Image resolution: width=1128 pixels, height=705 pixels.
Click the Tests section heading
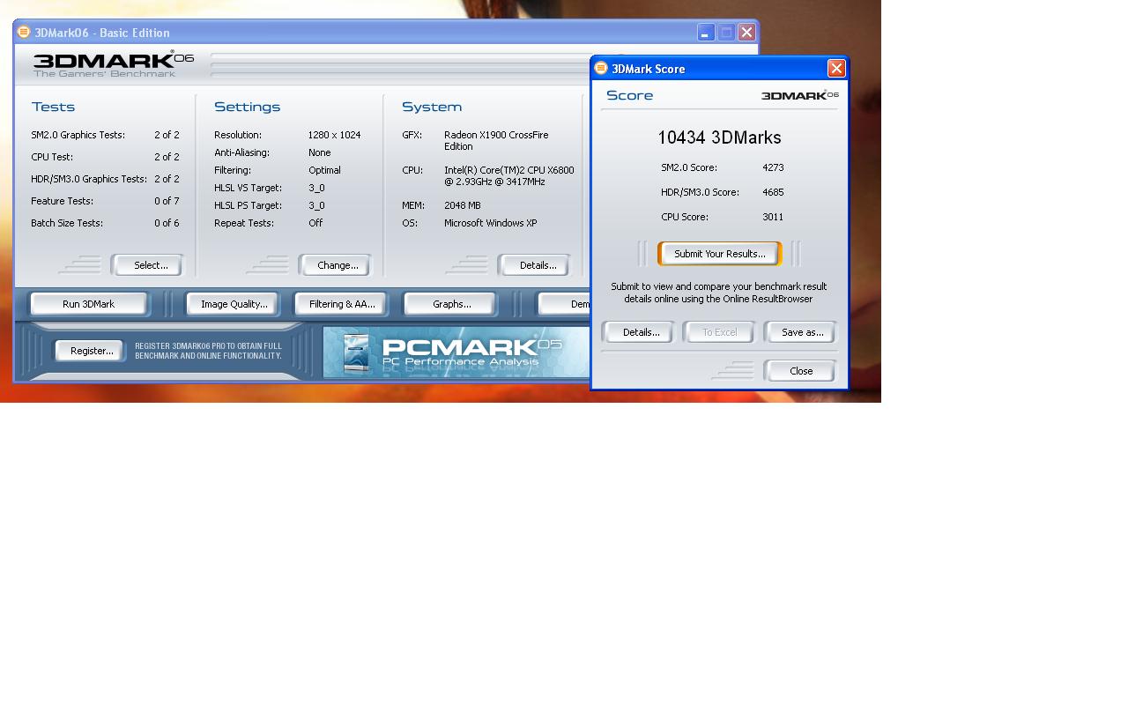coord(53,107)
